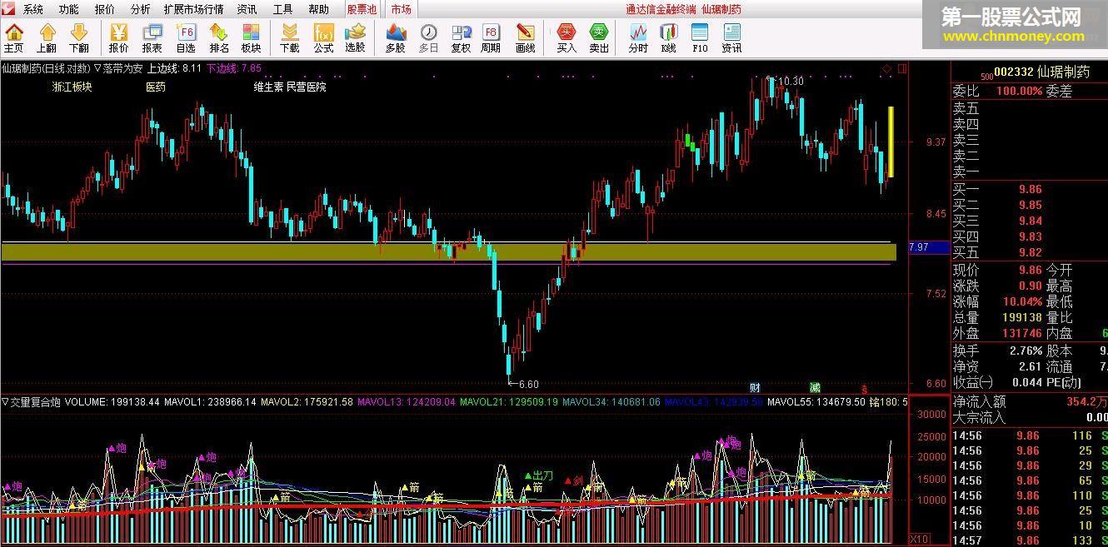
Task: Toggle the 分时 intraday chart view
Action: coord(638,38)
